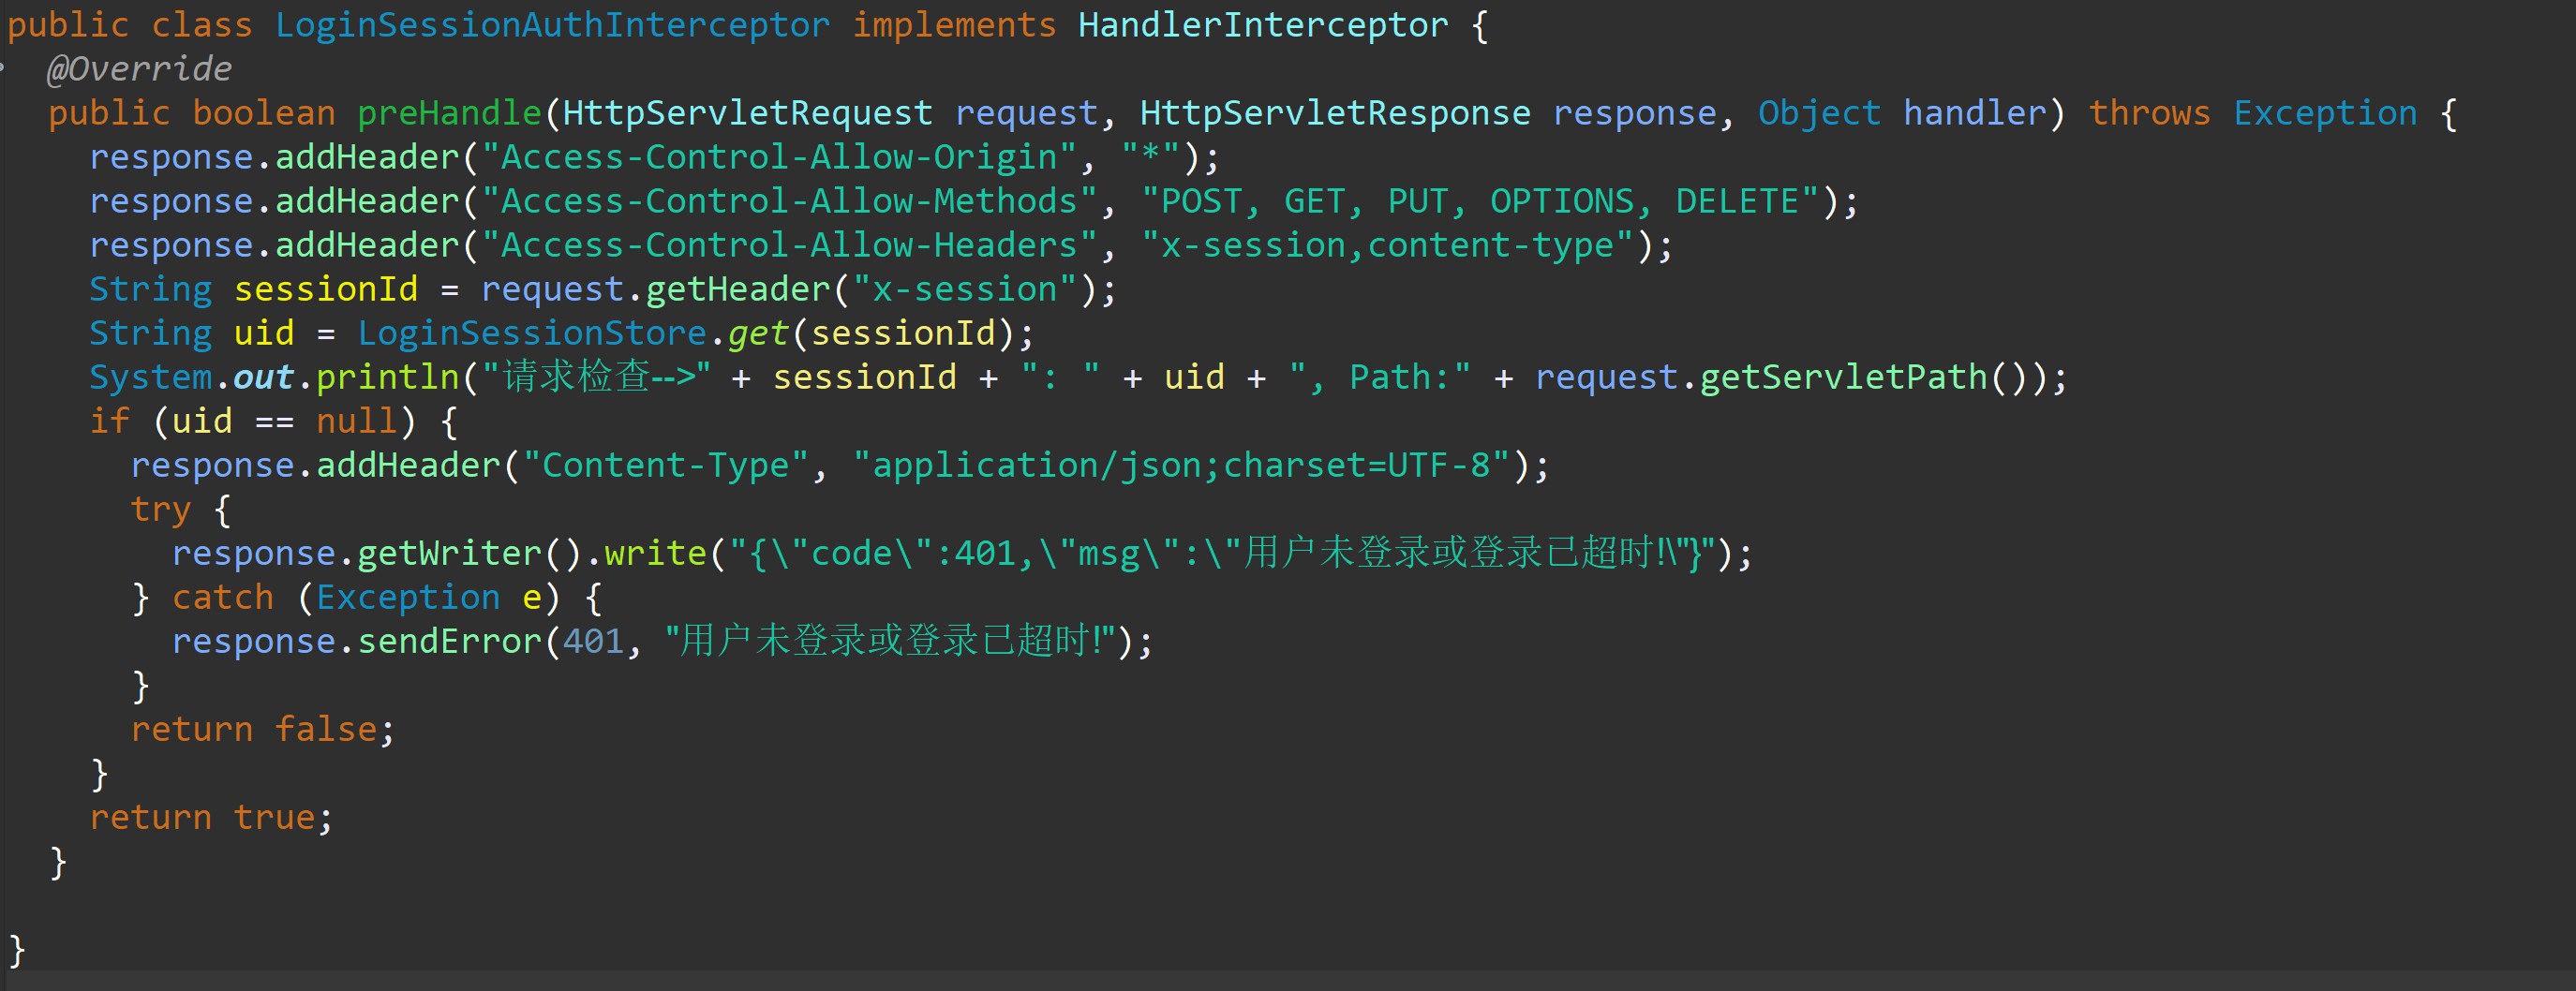Click the null keyword in if condition

click(356, 421)
